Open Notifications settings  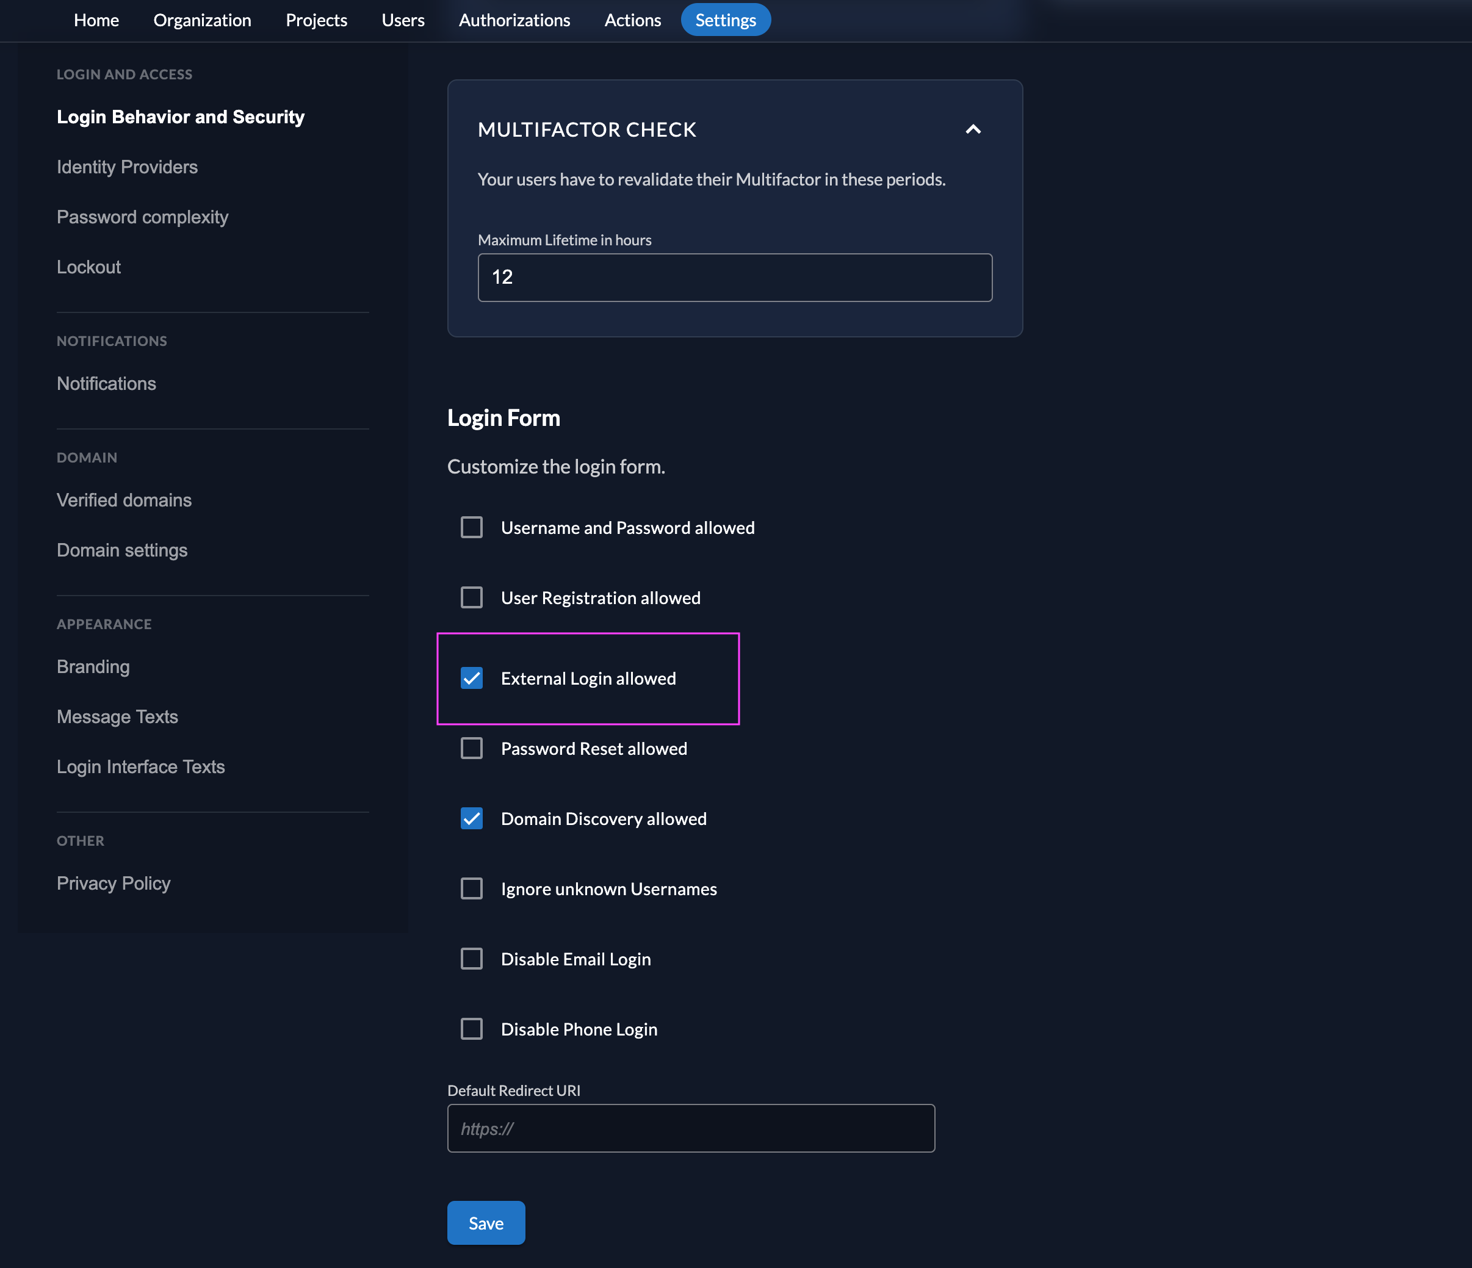[106, 383]
